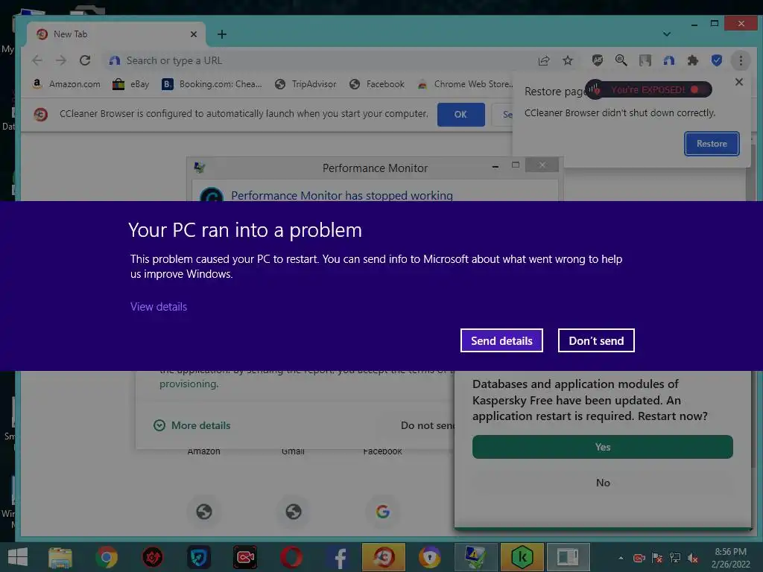Switch to CCleaner Browser in taskbar
Viewport: 763px width, 572px height.
pyautogui.click(x=384, y=557)
